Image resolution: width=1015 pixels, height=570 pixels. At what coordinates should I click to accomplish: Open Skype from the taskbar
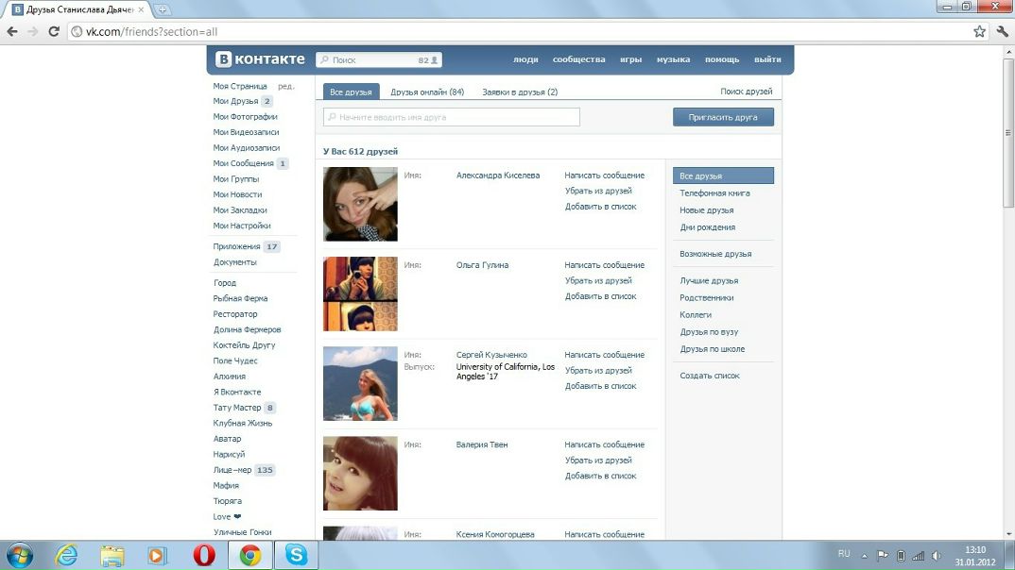(296, 556)
